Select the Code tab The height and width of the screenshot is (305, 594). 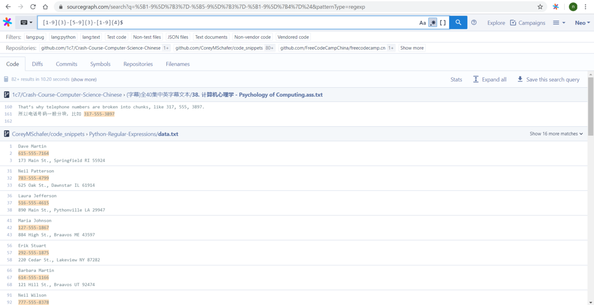coord(12,64)
